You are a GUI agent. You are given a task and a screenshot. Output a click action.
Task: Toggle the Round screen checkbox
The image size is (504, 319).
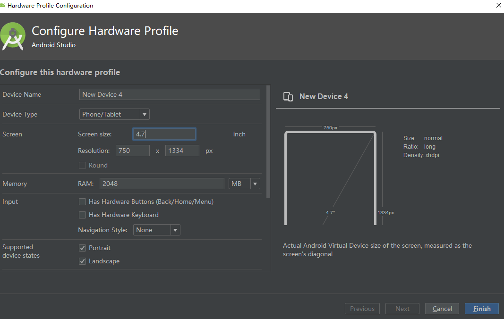pos(82,166)
